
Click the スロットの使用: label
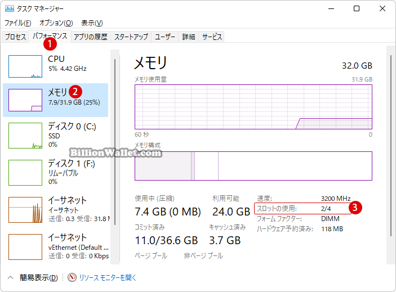(x=277, y=209)
